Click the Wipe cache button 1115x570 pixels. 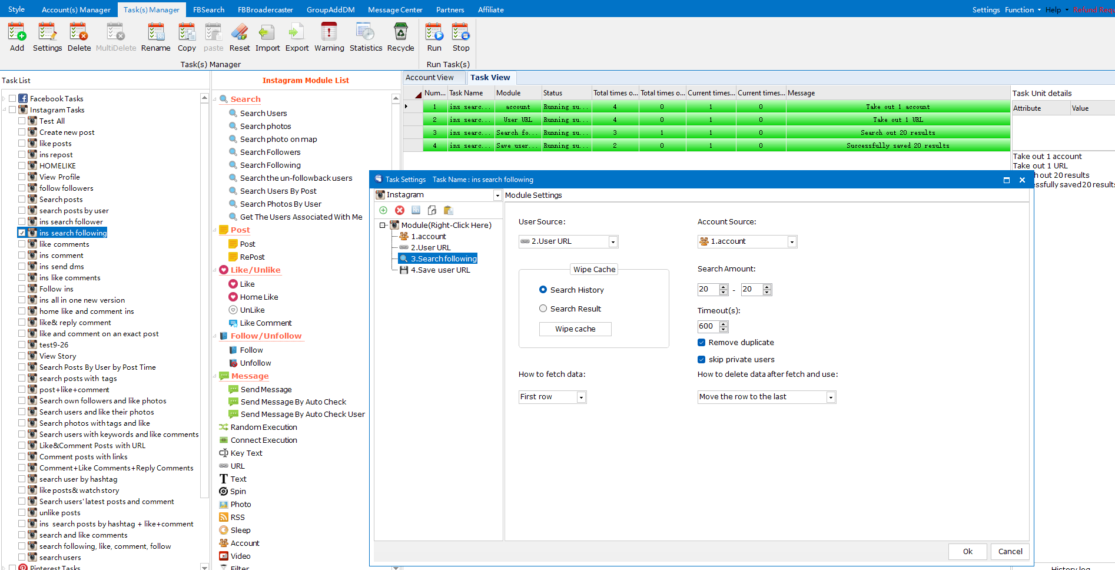[575, 329]
